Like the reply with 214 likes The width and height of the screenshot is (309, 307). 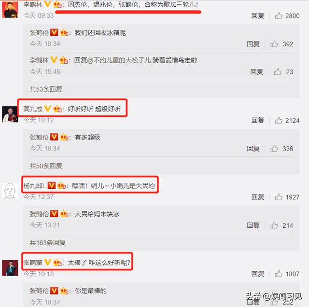[274, 225]
